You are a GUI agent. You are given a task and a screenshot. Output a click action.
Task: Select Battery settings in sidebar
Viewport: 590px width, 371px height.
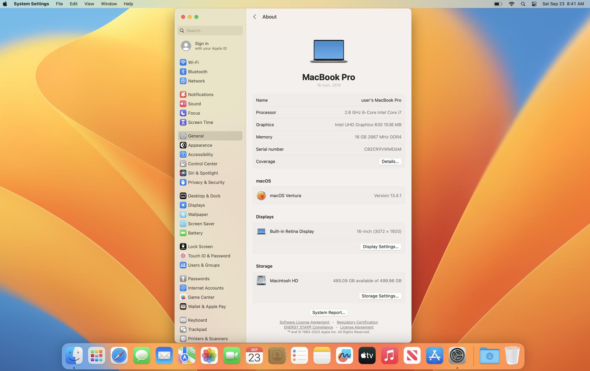[195, 233]
